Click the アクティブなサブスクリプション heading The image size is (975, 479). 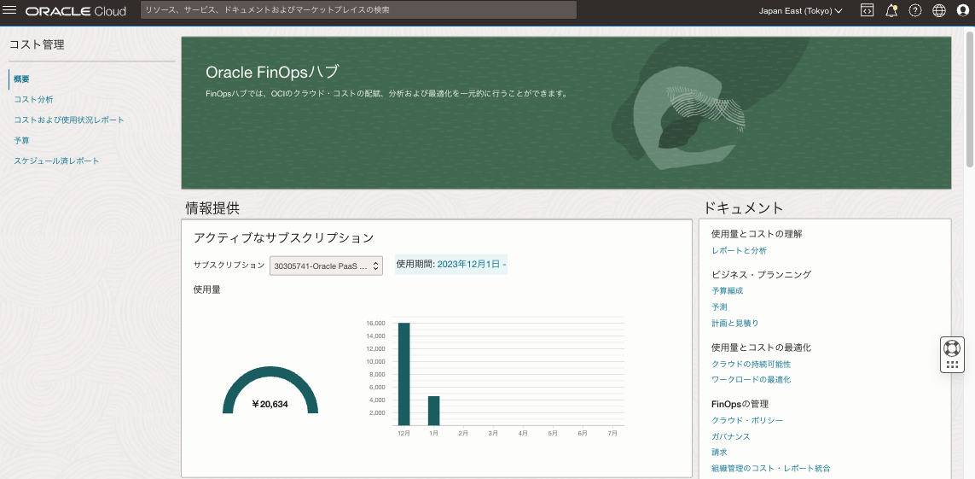pos(283,237)
